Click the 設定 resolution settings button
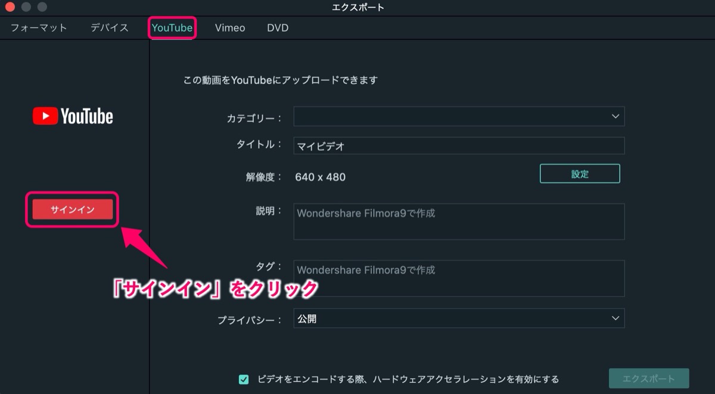715x394 pixels. point(580,174)
